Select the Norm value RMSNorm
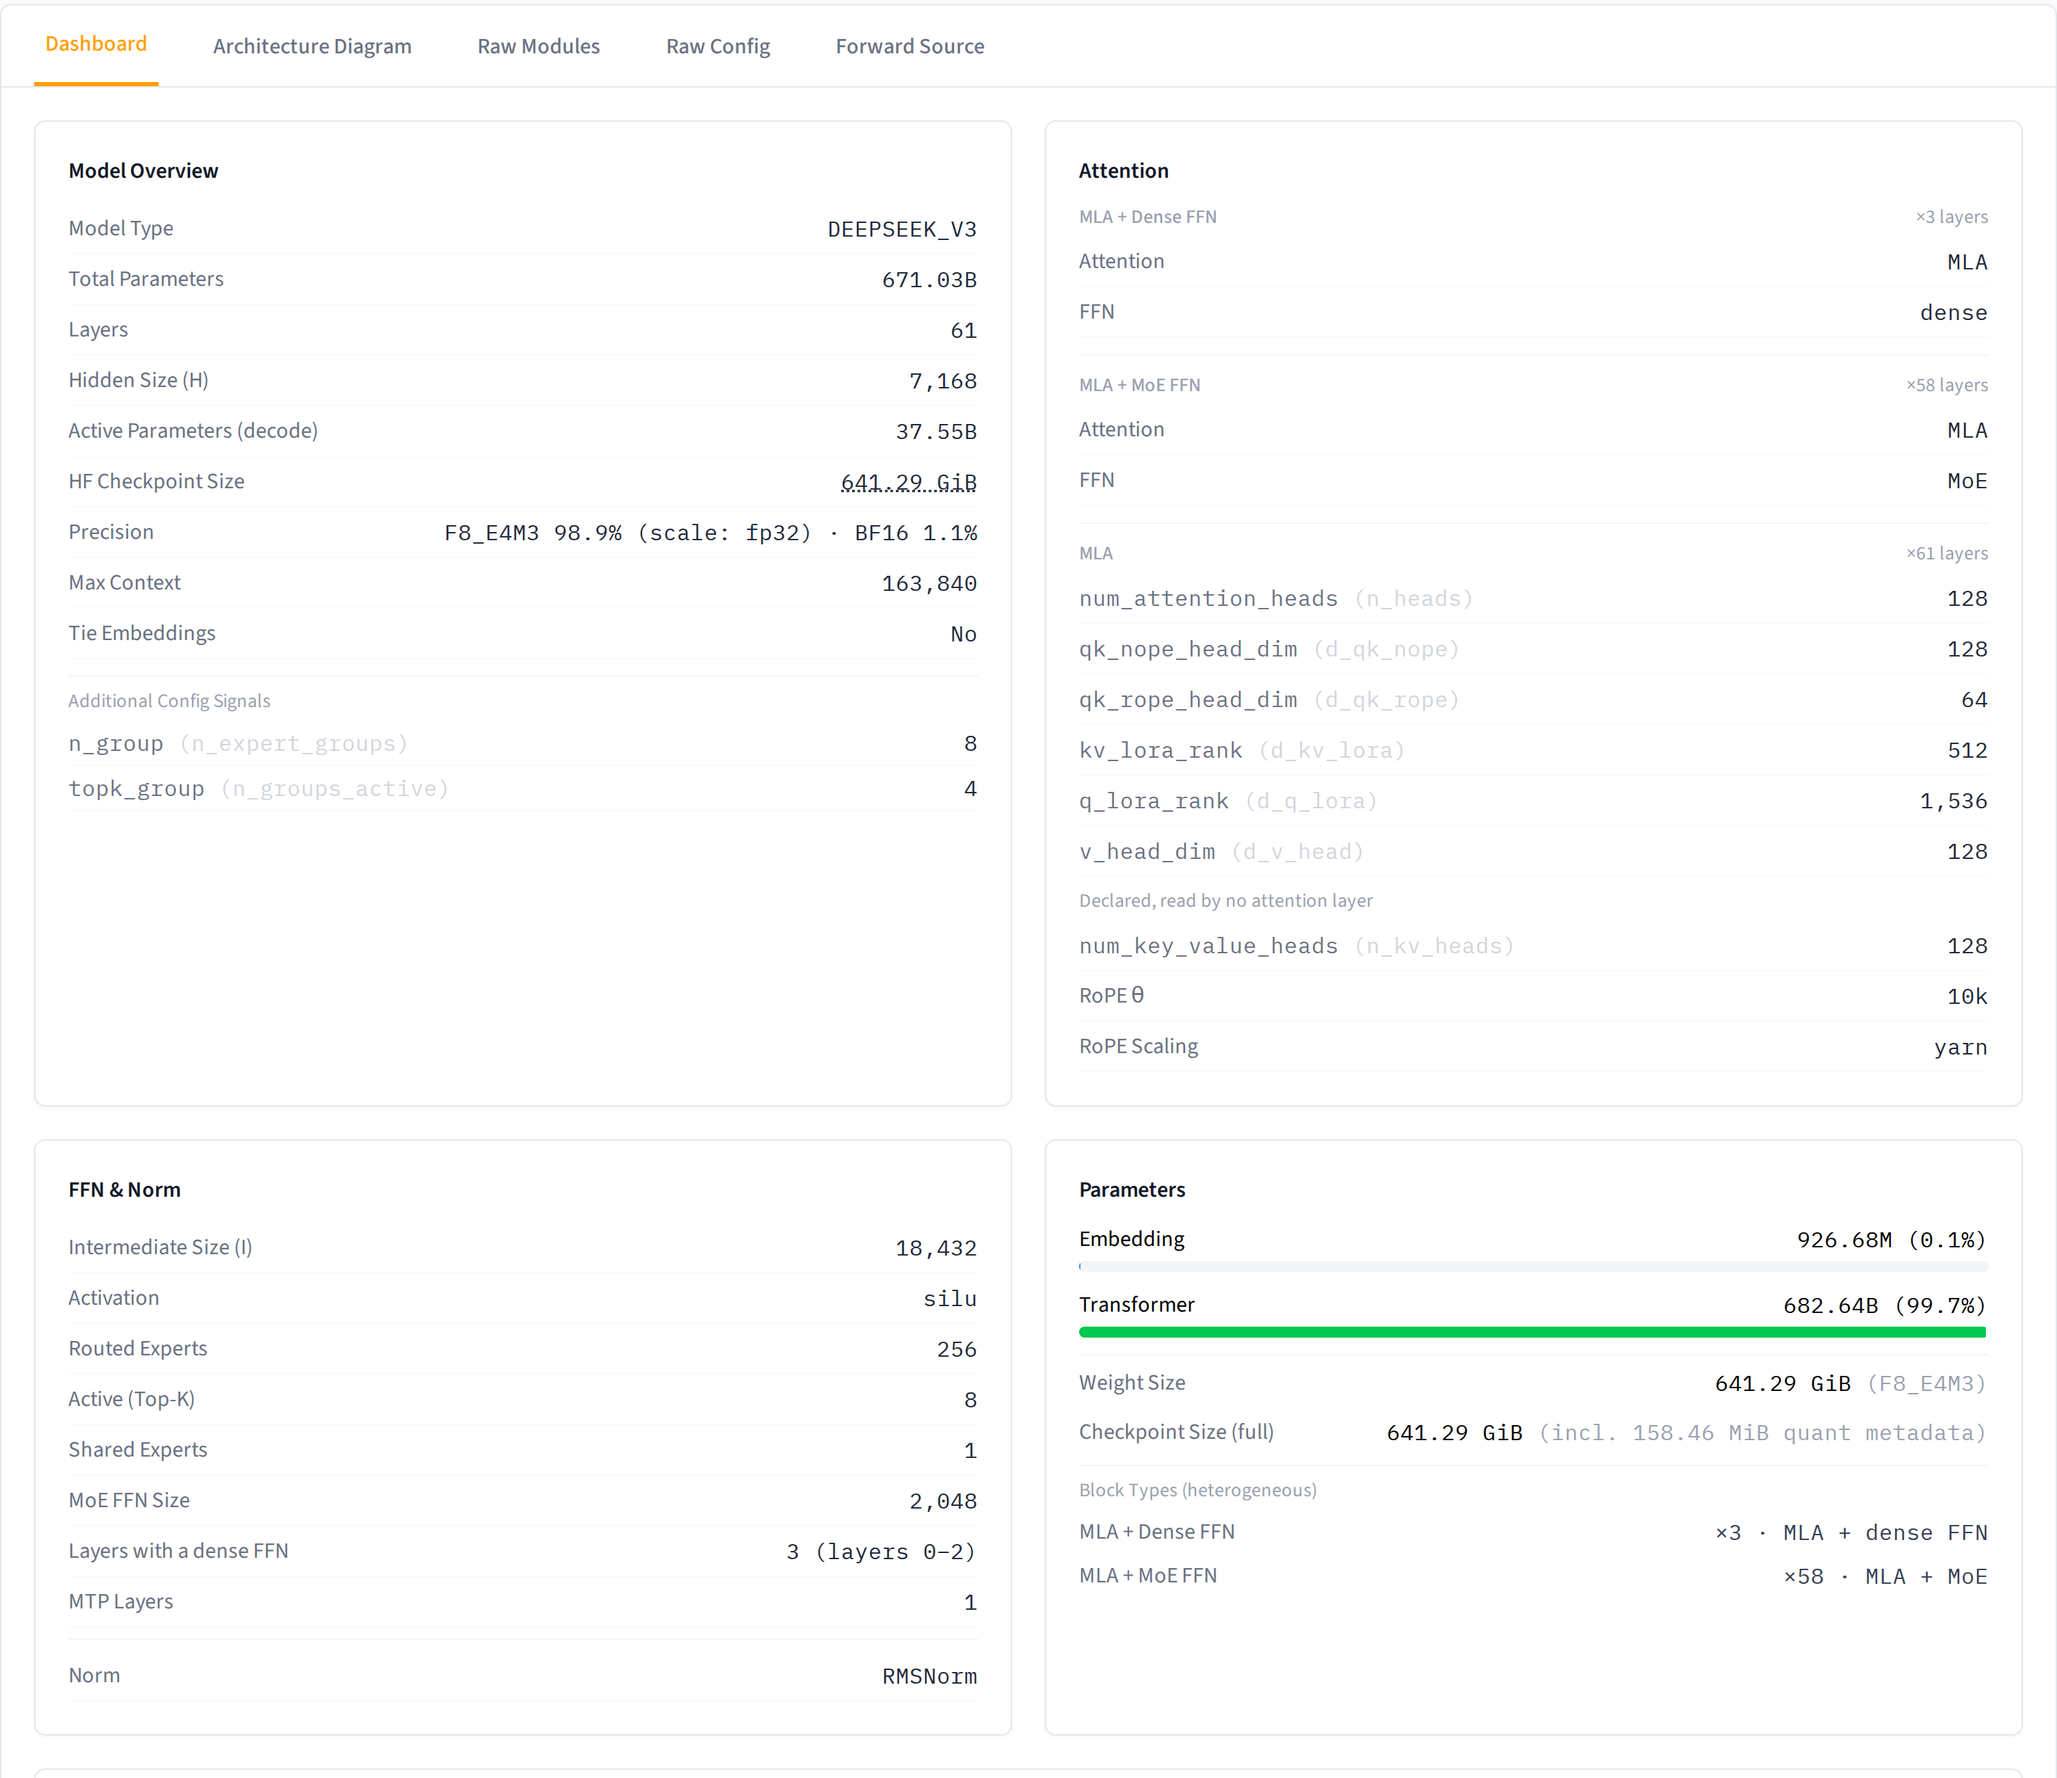Screen dimensions: 2057x1778 coord(929,1677)
